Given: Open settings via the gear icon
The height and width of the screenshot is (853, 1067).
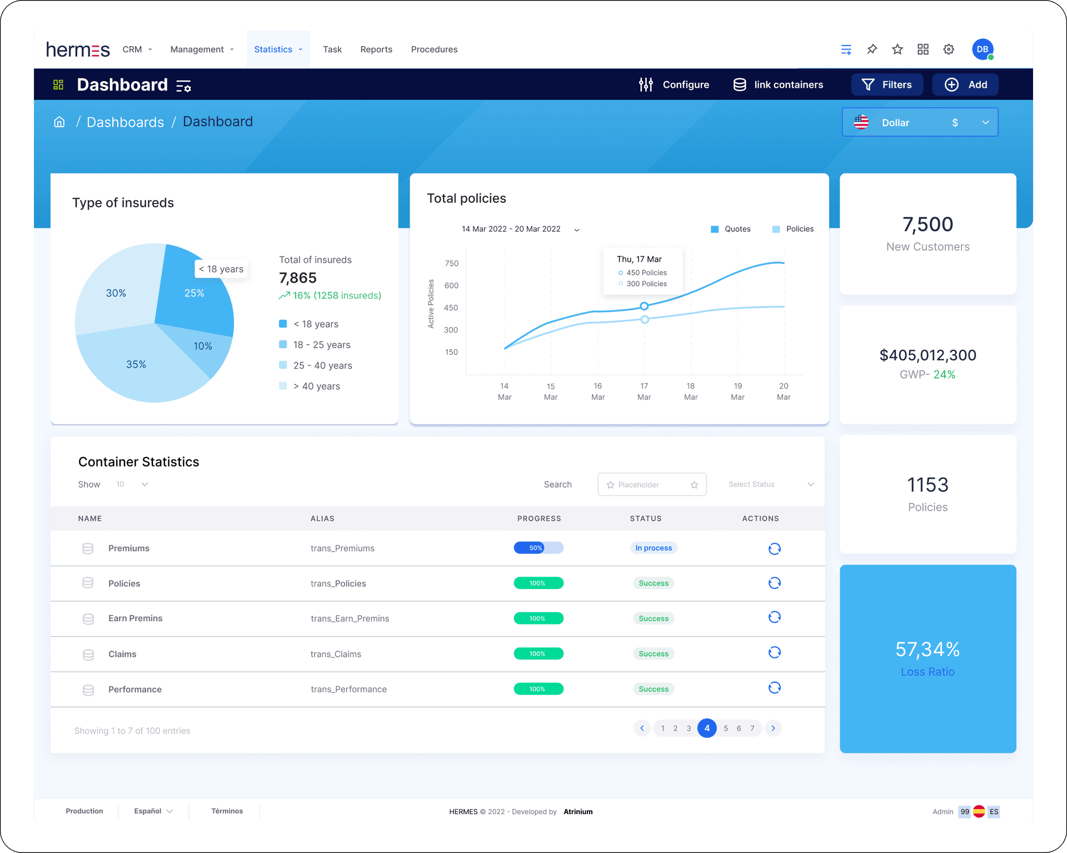Looking at the screenshot, I should 949,49.
